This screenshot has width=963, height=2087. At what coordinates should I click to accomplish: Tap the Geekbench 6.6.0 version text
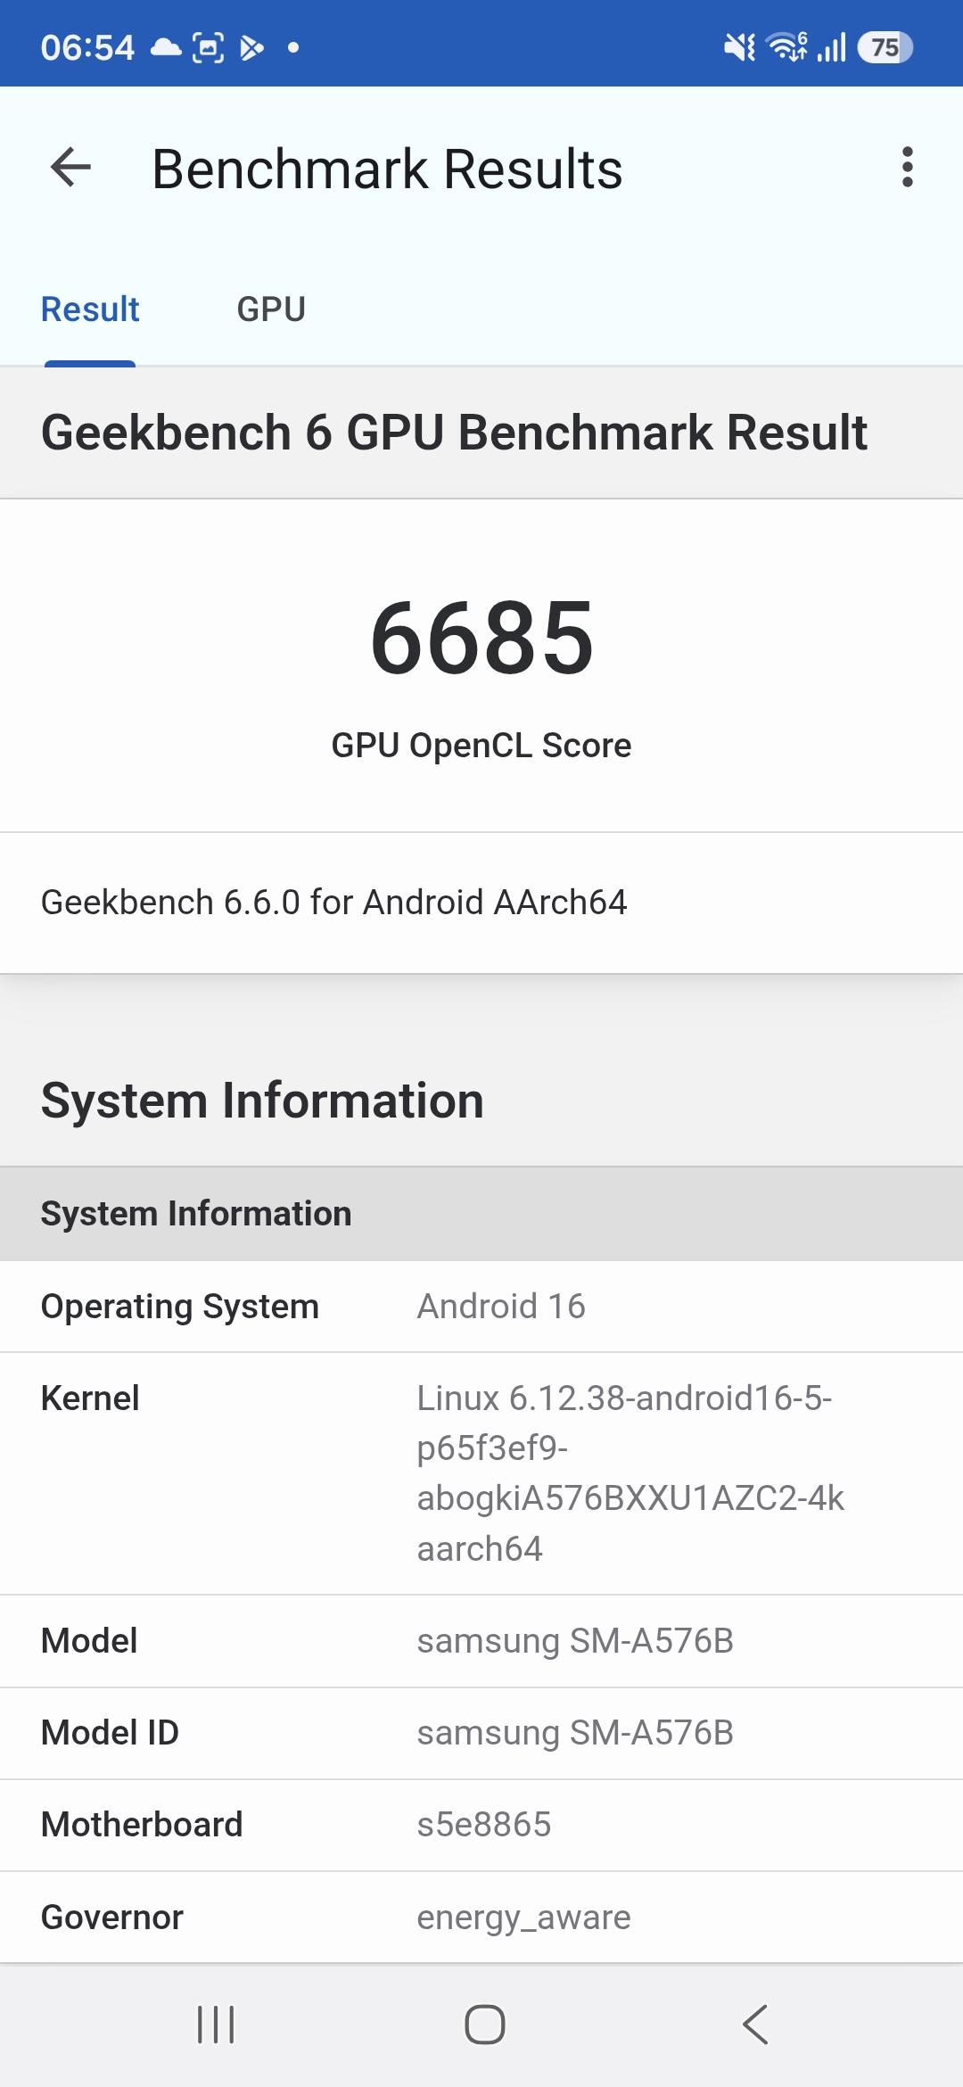pos(334,903)
